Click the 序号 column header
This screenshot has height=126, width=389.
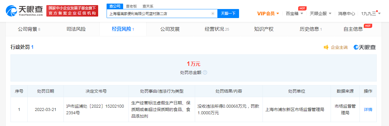pyautogui.click(x=19, y=91)
